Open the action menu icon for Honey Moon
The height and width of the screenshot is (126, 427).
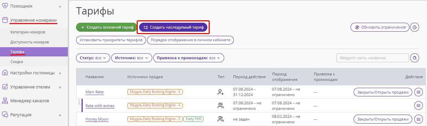[418, 119]
